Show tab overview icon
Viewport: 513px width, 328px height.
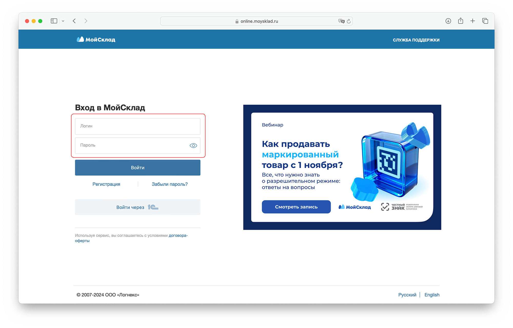coord(485,21)
